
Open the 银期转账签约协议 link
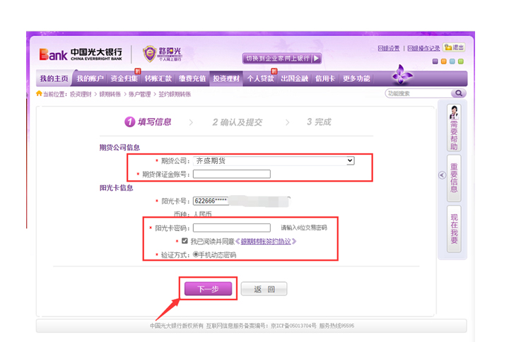coord(268,241)
